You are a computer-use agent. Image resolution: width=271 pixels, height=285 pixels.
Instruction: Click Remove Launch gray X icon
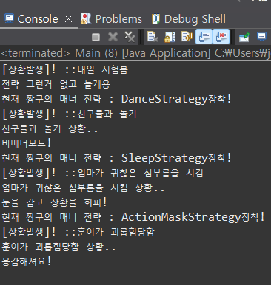[113, 37]
